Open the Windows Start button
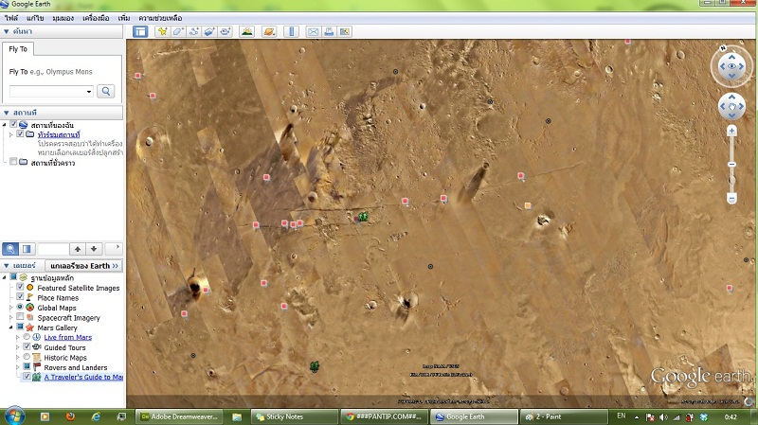This screenshot has width=758, height=425. pos(14,416)
